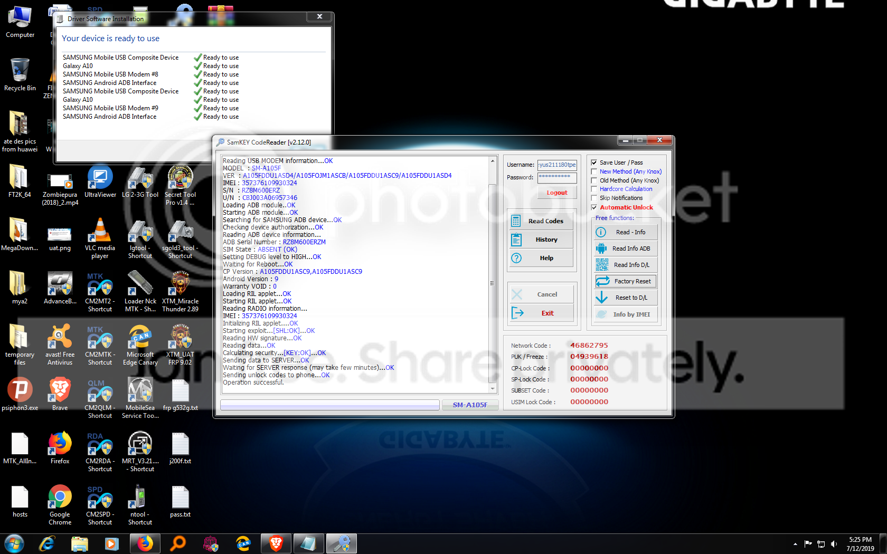This screenshot has width=887, height=554.
Task: Click Reset to D/L button
Action: tap(626, 298)
